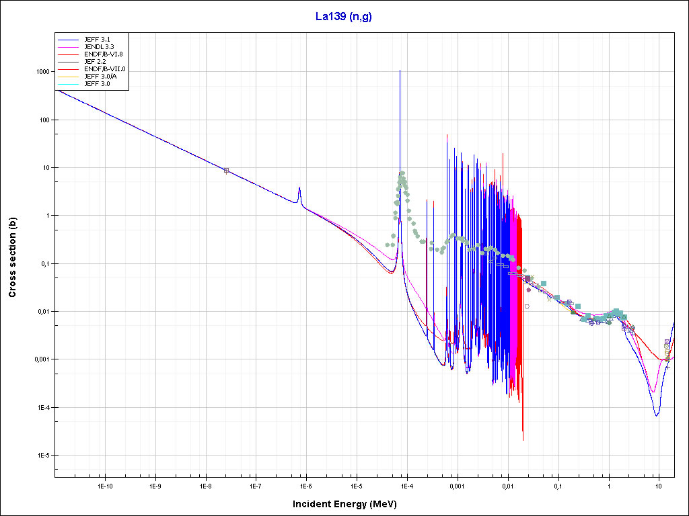Image resolution: width=689 pixels, height=516 pixels.
Task: Click the ENDF/B-VI.8 legend label
Action: pos(102,54)
